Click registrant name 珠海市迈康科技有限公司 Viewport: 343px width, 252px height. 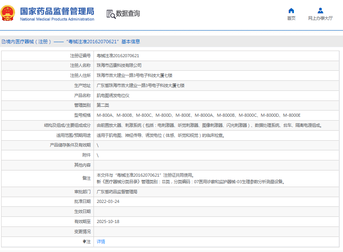coord(119,65)
